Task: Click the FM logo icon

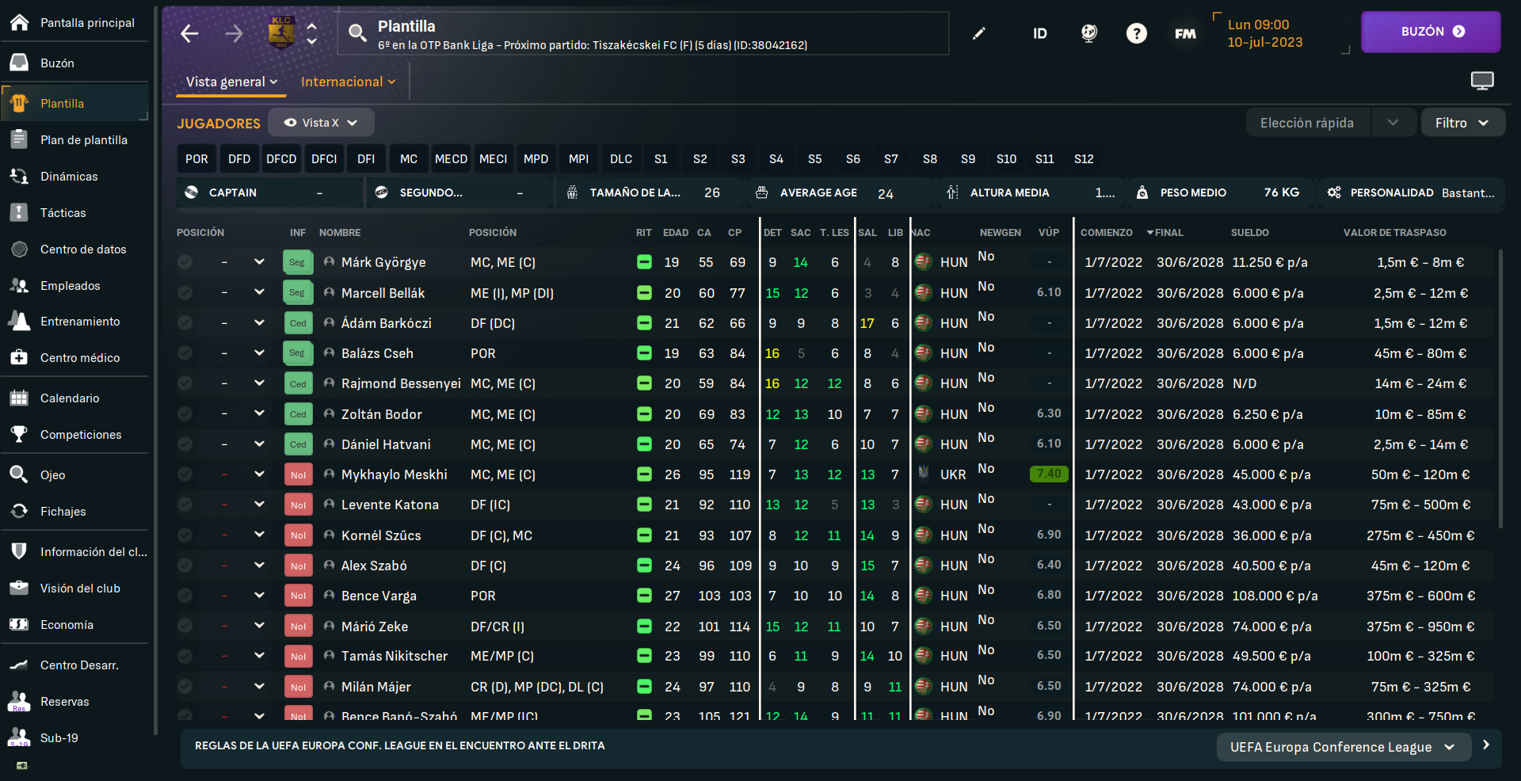Action: 1185,33
